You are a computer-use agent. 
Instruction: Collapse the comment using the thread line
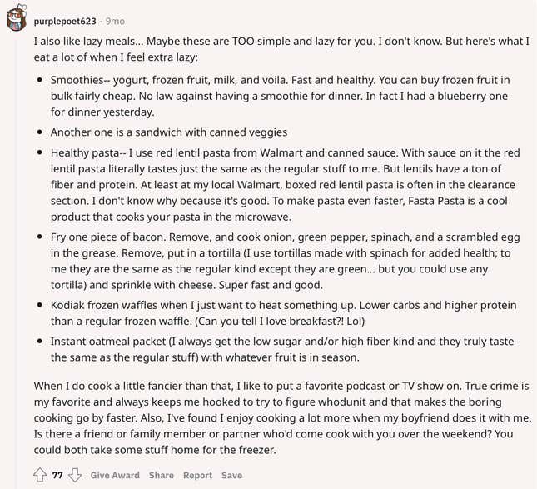point(16,261)
